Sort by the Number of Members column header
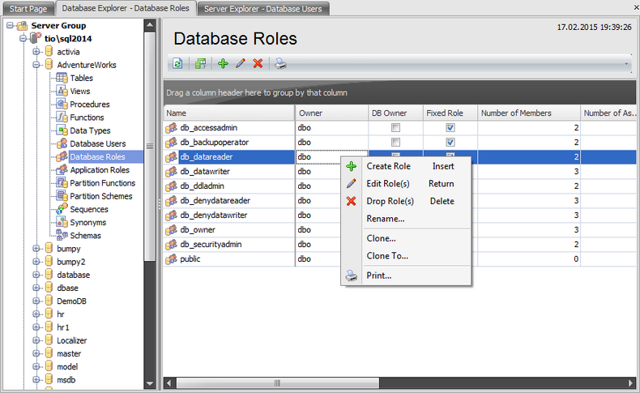The width and height of the screenshot is (640, 393). tap(527, 113)
